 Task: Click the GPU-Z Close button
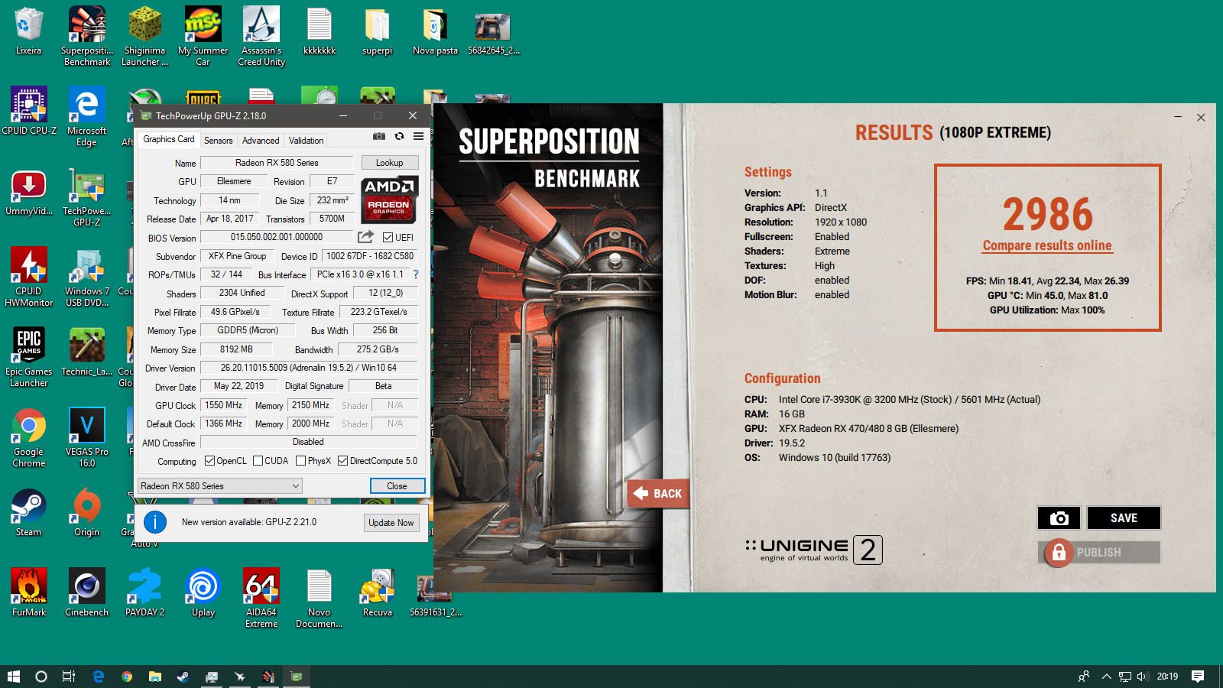397,486
